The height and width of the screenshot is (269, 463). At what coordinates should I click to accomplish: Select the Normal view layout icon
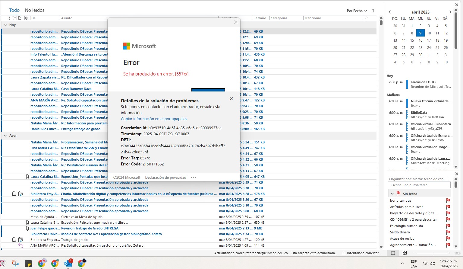(x=393, y=253)
